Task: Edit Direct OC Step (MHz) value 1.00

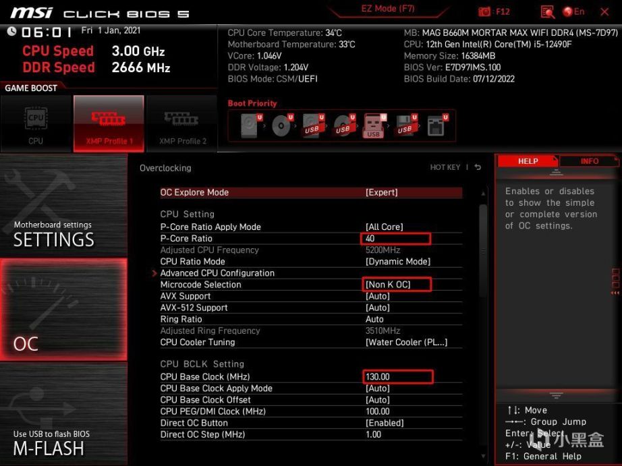Action: (x=373, y=434)
